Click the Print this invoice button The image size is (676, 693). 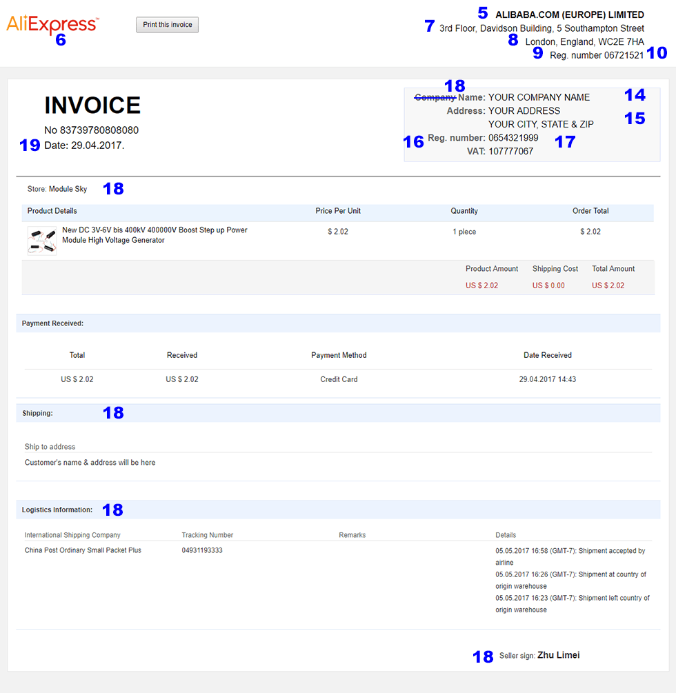167,25
